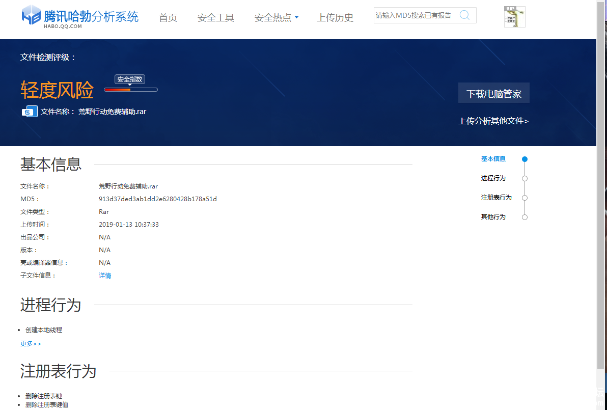The width and height of the screenshot is (607, 410).
Task: Open the 安全工具 nav item
Action: pyautogui.click(x=216, y=18)
